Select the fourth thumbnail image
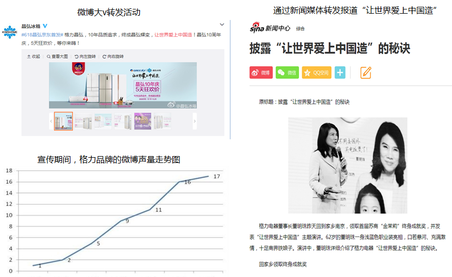The height and width of the screenshot is (277, 452). tap(123, 121)
